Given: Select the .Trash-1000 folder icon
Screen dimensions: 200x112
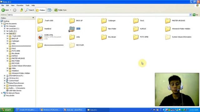Looking at the screenshot, I should click(x=40, y=21).
